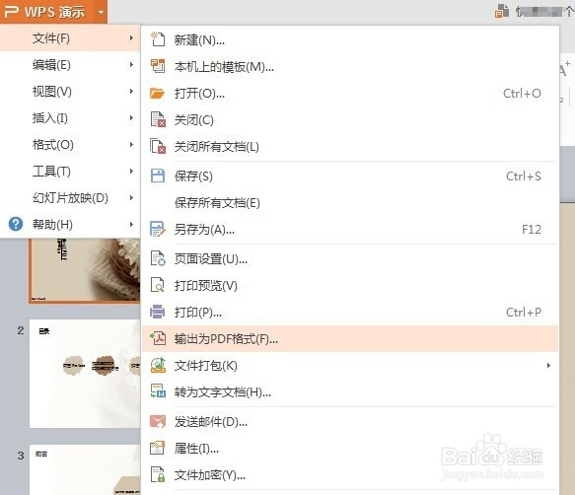Click the WPS 演示 logo icon
575x495 pixels.
tap(12, 12)
